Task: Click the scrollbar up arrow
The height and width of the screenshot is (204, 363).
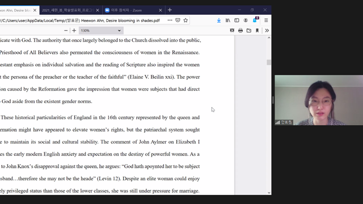Action: click(x=269, y=38)
